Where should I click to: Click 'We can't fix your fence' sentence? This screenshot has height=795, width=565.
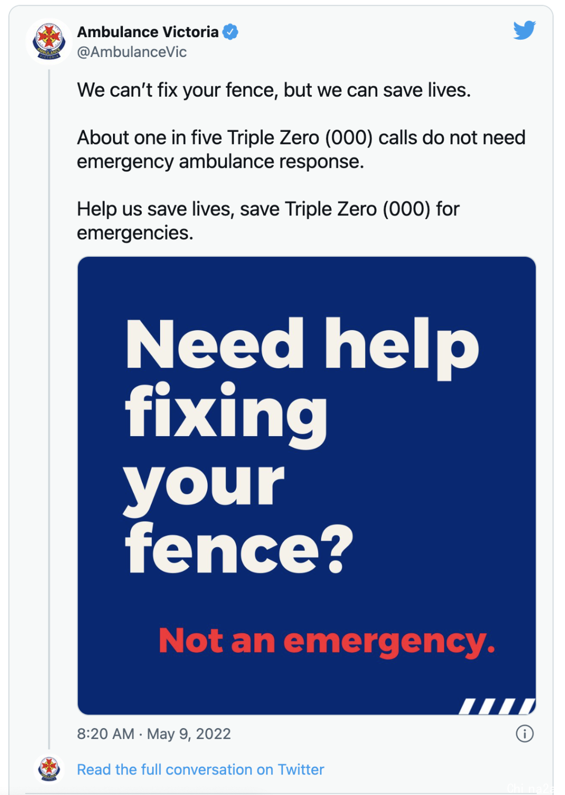[274, 90]
